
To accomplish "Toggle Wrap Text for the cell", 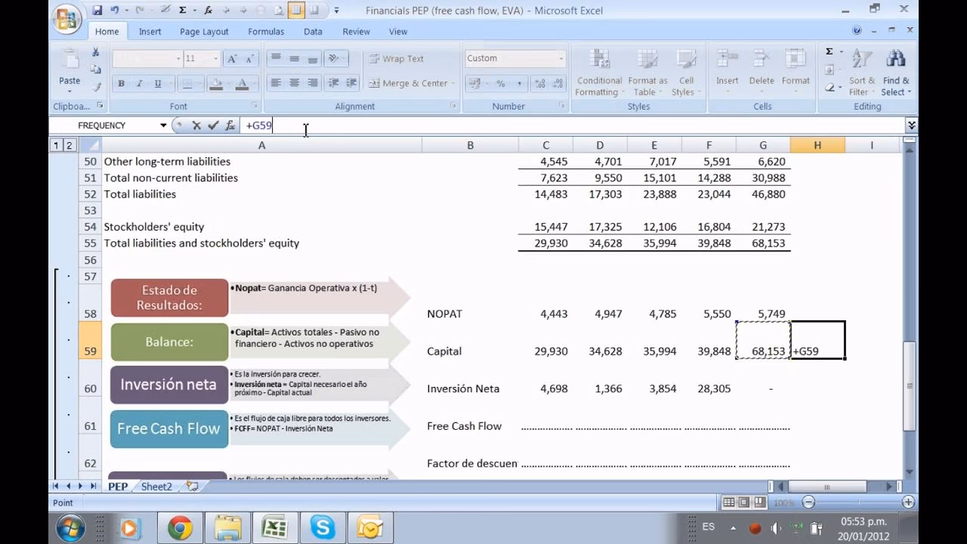I will click(396, 58).
